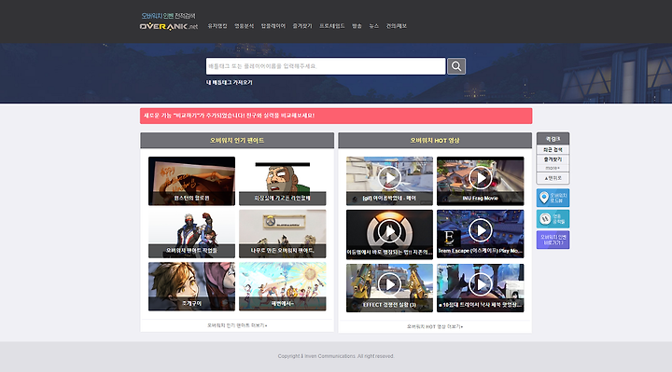Open the purple 오버워치 인벤 바로가기 banner

[x=553, y=240]
